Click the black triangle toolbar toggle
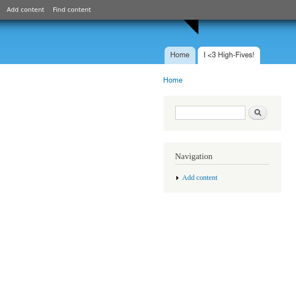Image resolution: width=296 pixels, height=285 pixels. pyautogui.click(x=194, y=25)
